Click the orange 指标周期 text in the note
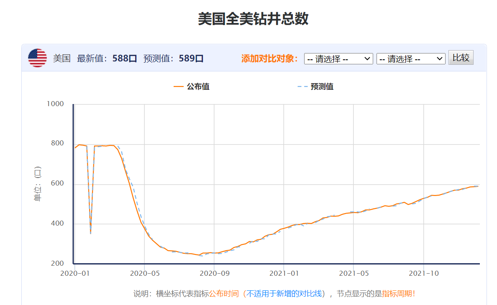 click(x=397, y=294)
